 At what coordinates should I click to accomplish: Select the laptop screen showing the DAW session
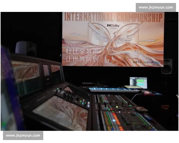point(138,83)
